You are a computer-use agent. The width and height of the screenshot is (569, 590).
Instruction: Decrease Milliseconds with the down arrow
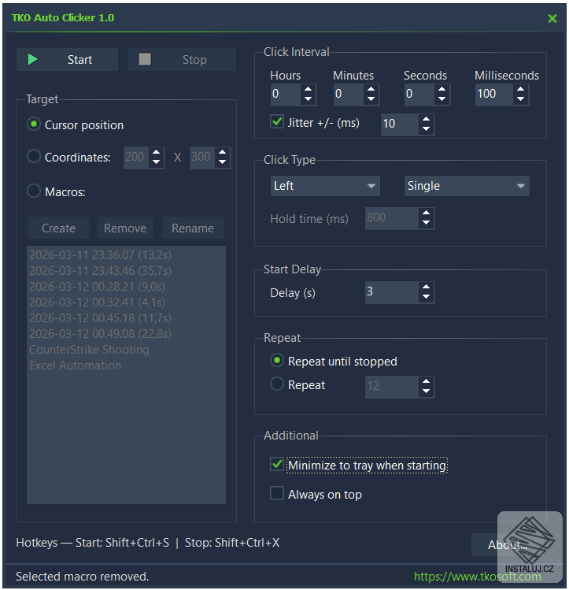point(520,99)
